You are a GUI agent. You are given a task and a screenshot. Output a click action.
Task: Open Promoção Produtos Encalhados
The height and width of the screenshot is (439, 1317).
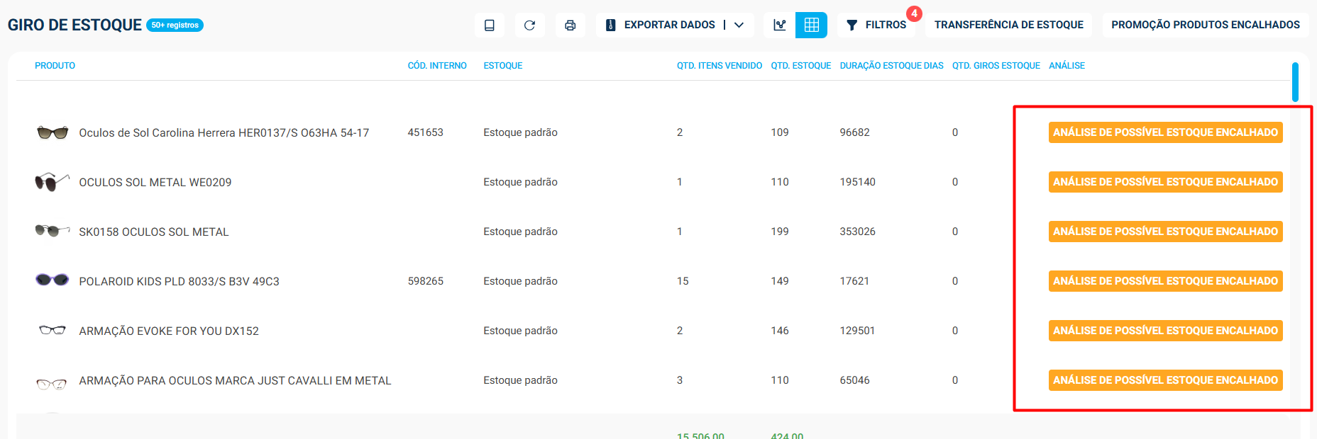(1206, 25)
